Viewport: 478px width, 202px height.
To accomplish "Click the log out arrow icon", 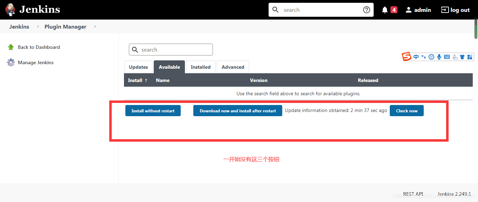I will pyautogui.click(x=445, y=10).
